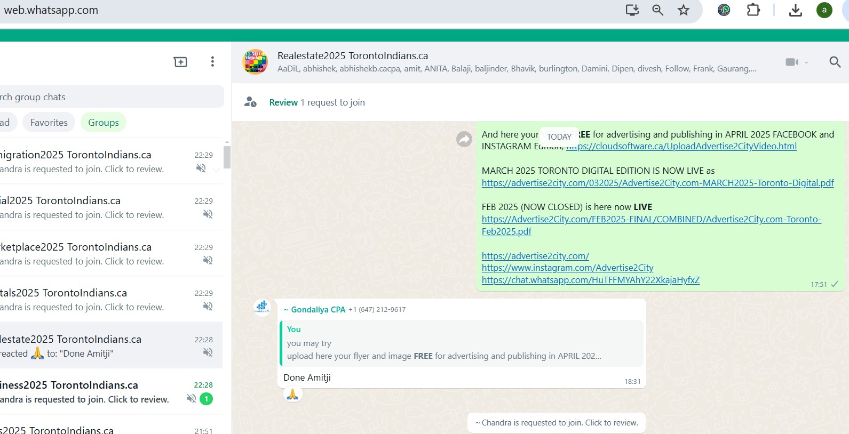Expand the video call dropdown arrow
The width and height of the screenshot is (849, 434).
806,63
